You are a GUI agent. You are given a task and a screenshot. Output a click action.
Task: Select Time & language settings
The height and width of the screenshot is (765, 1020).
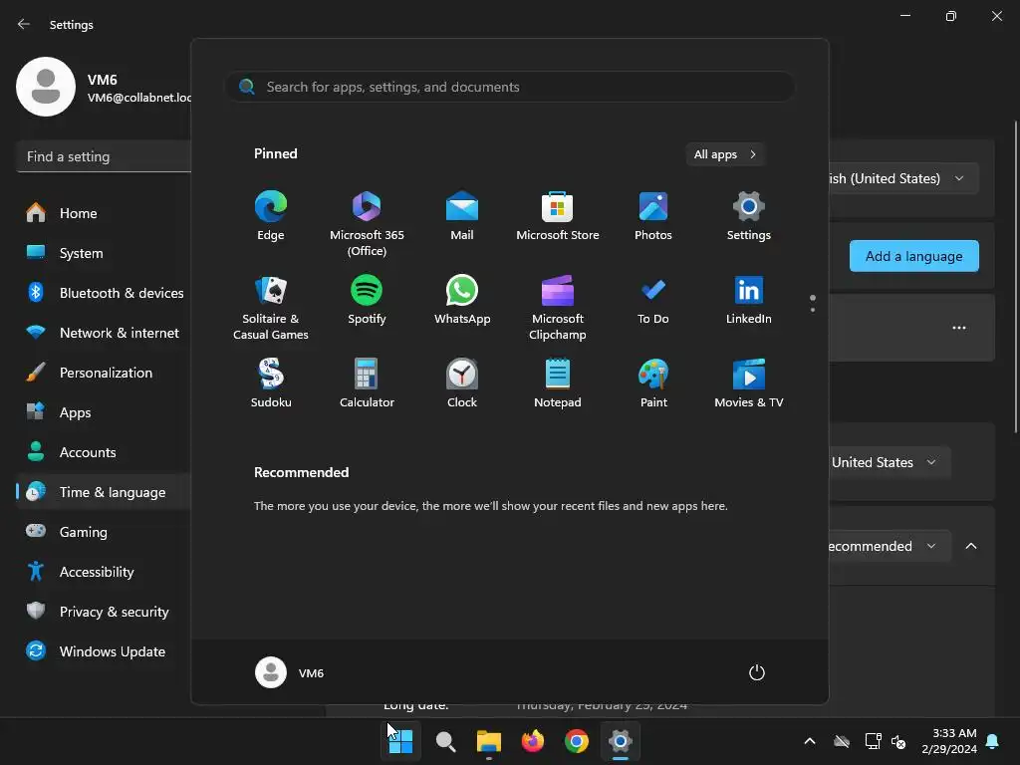click(x=104, y=492)
